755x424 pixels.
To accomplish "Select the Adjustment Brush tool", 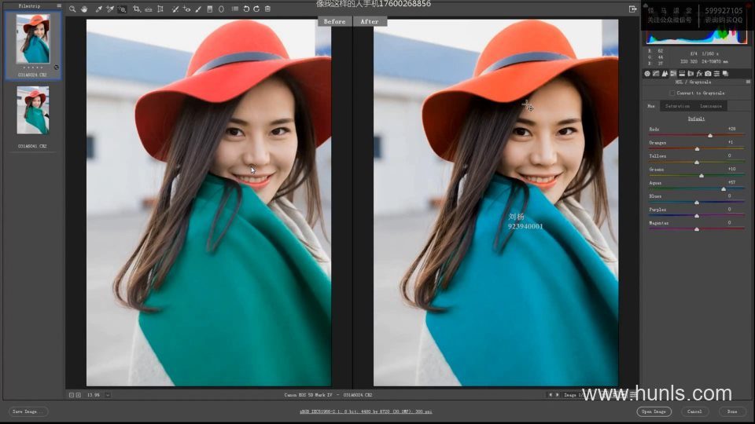I will point(198,9).
